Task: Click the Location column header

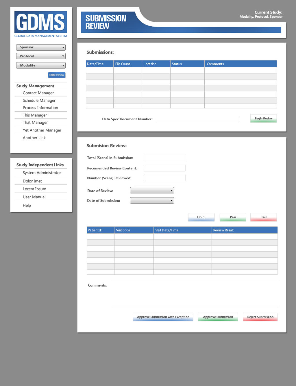Action: 156,64
